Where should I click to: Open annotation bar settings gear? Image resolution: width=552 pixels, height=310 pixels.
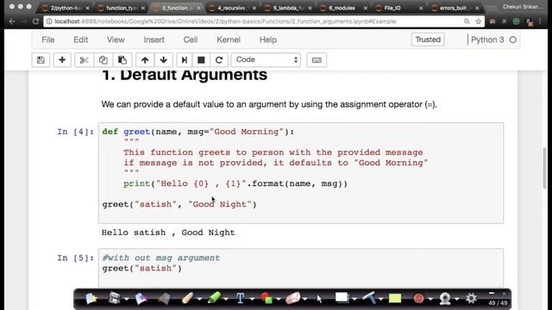pyautogui.click(x=471, y=299)
